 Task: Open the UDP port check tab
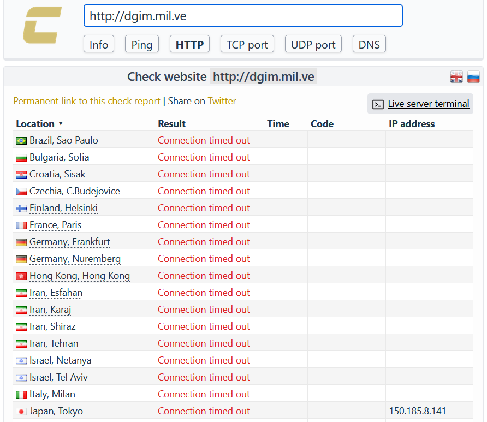tap(313, 44)
